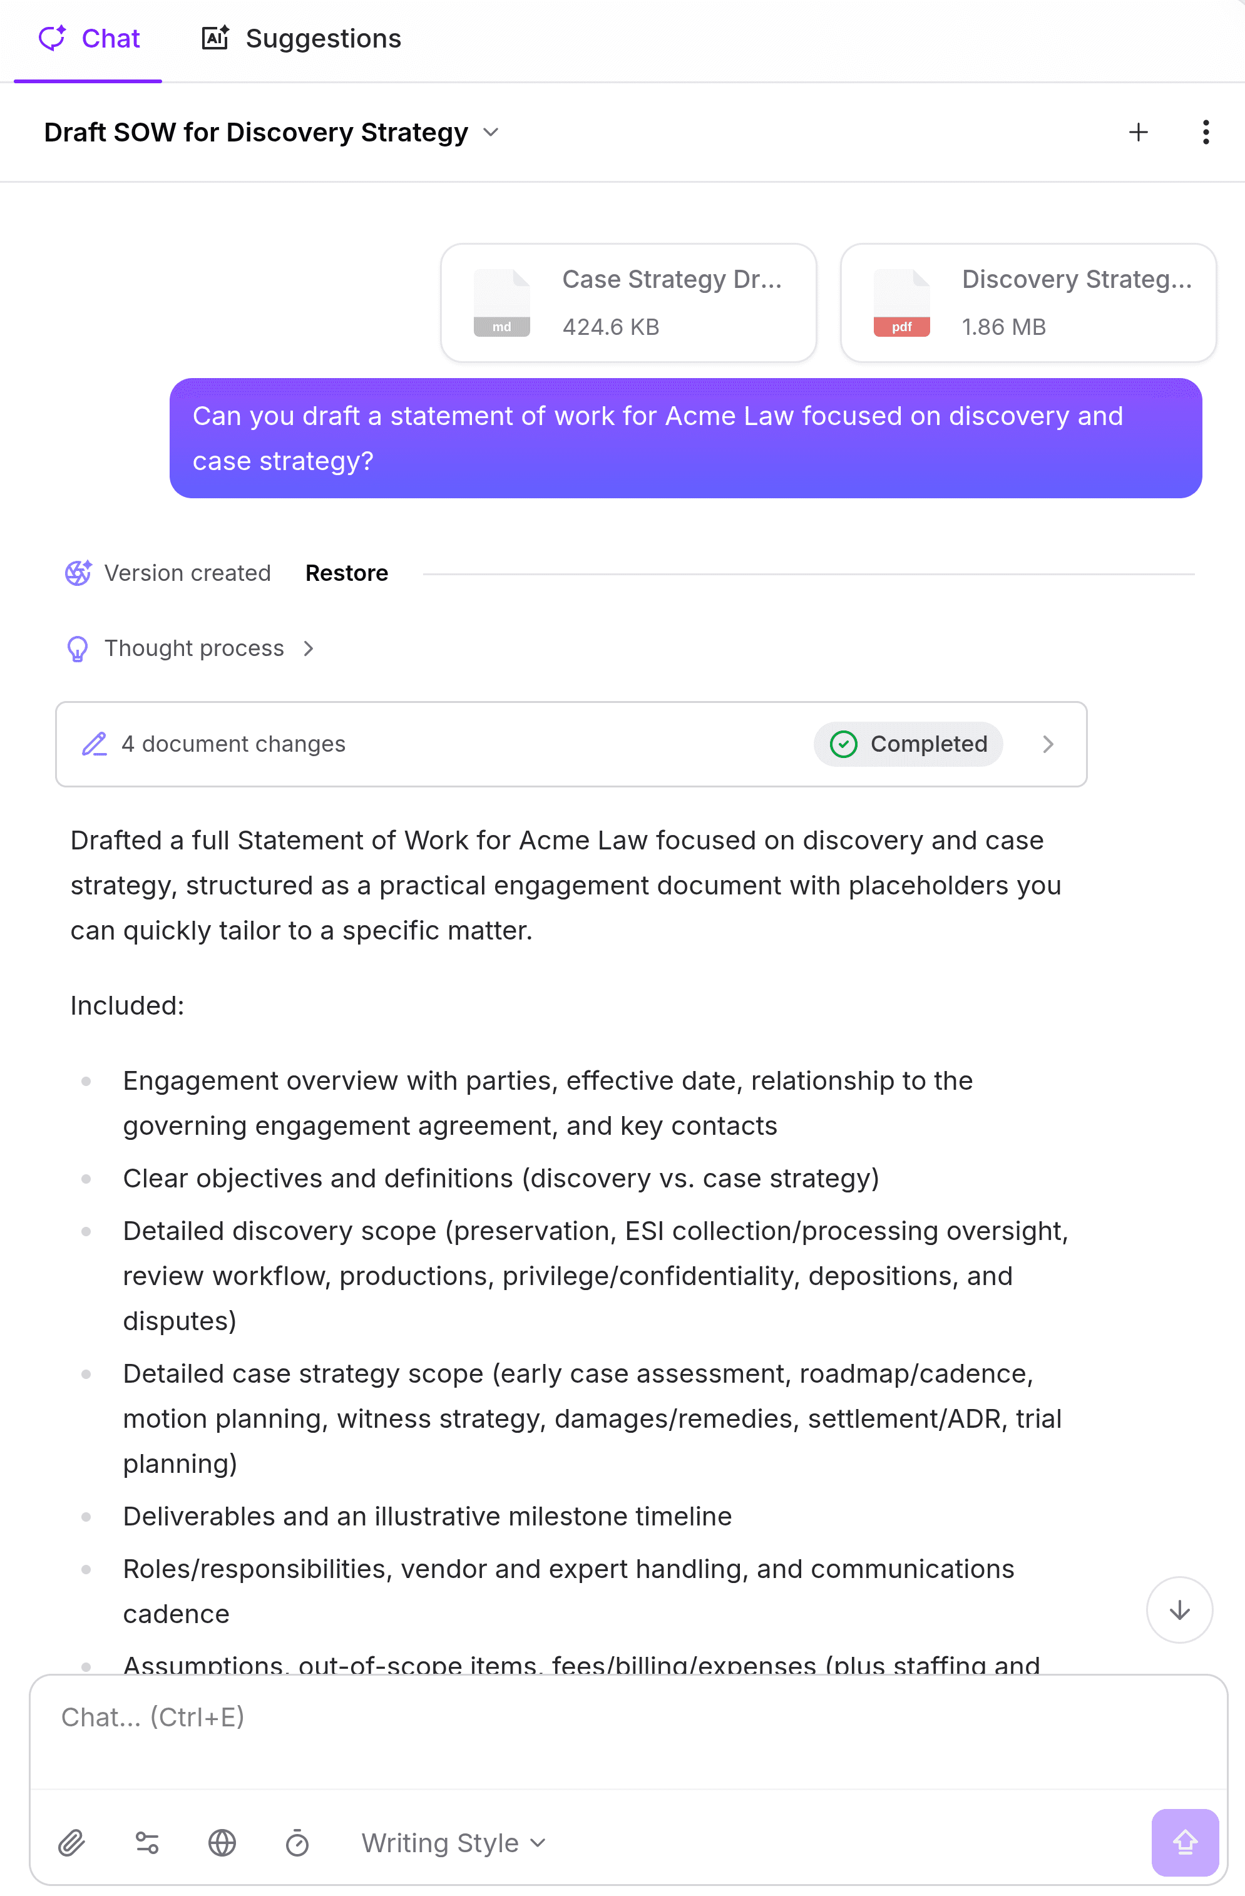This screenshot has height=1896, width=1245.
Task: Expand the Thought process section
Action: tap(195, 648)
